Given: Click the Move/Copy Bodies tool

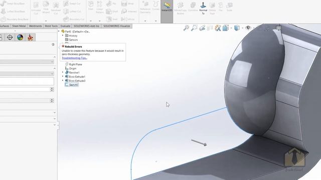Looking at the screenshot, I should coord(181,8).
